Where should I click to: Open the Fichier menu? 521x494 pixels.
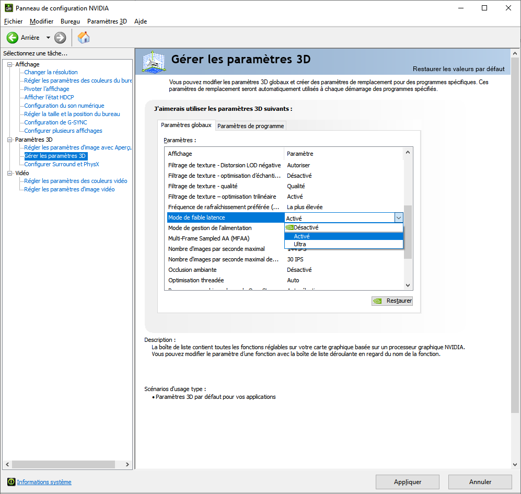(x=13, y=21)
